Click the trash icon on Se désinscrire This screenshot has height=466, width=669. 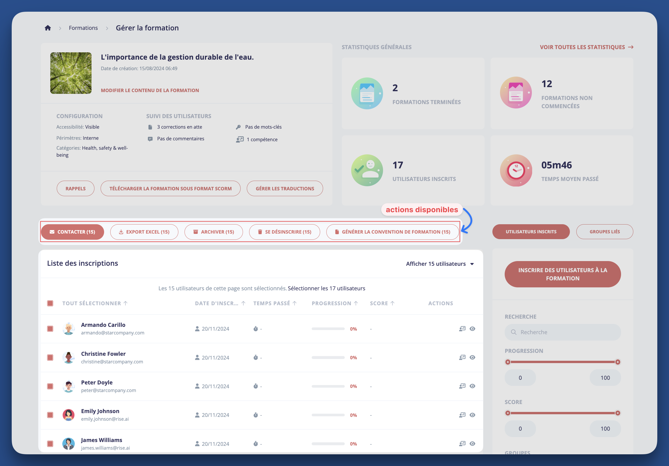pyautogui.click(x=260, y=232)
